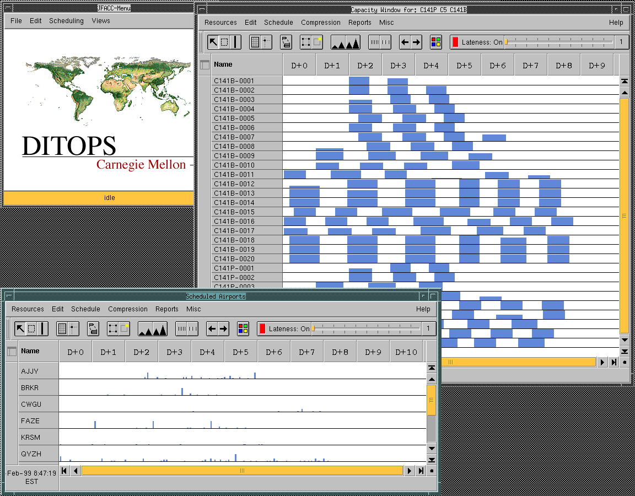Select the C141B-0011 resource row name
635x496 pixels.
pyautogui.click(x=234, y=174)
